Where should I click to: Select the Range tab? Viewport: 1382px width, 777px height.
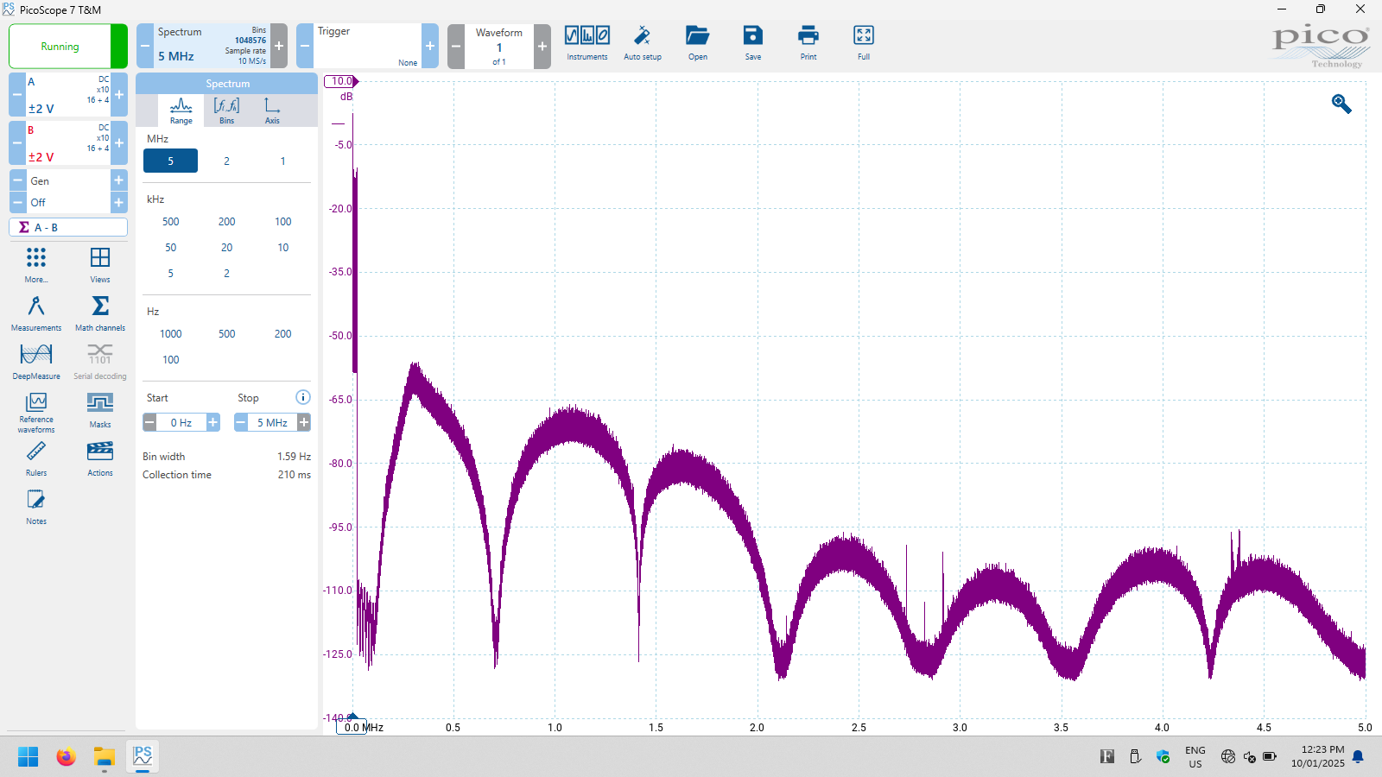[x=181, y=111]
